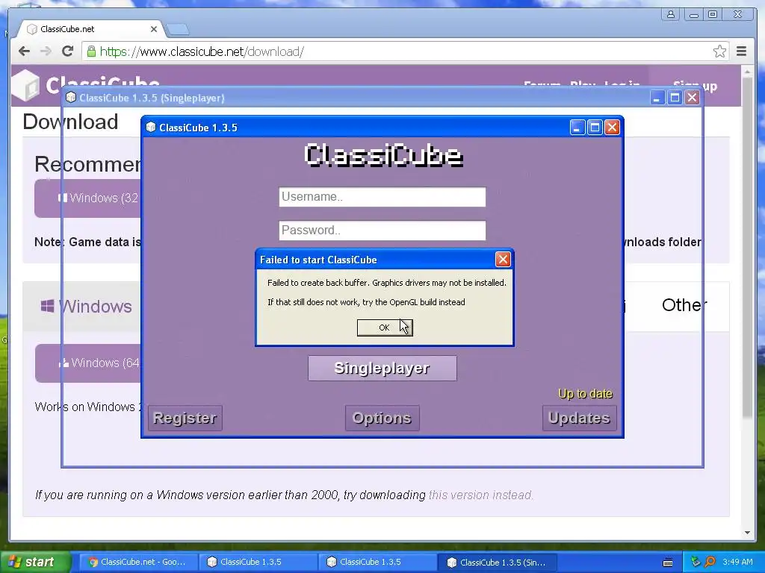Close the Failed to start ClassiCube dialog
This screenshot has height=573, width=765.
coord(503,259)
